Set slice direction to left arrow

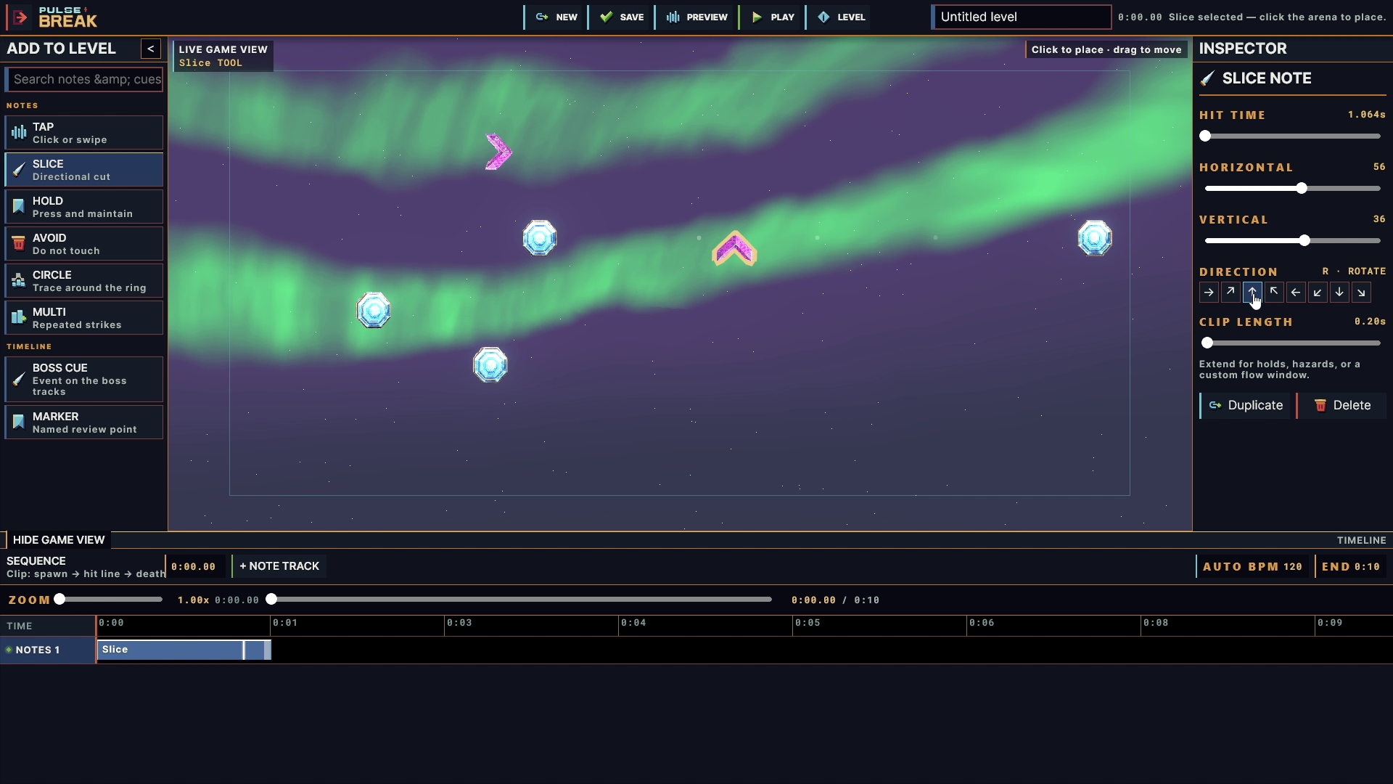click(x=1296, y=293)
